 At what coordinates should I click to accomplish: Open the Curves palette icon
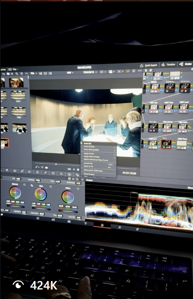[22, 171]
